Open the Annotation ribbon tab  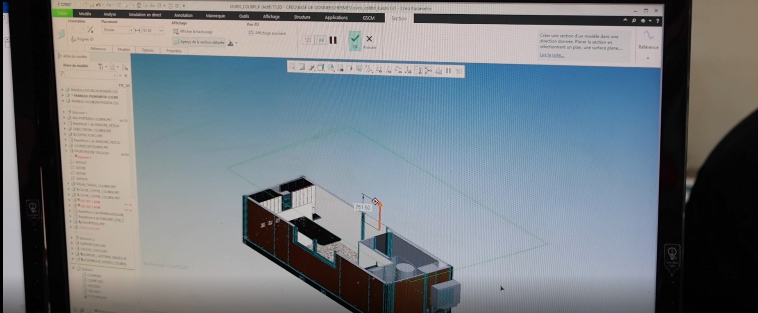click(x=183, y=16)
